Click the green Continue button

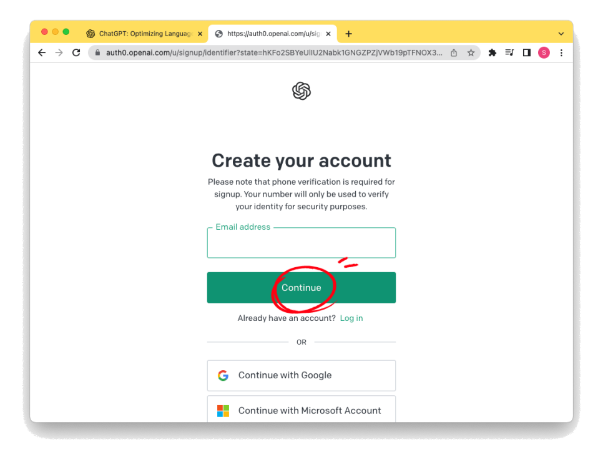(301, 288)
